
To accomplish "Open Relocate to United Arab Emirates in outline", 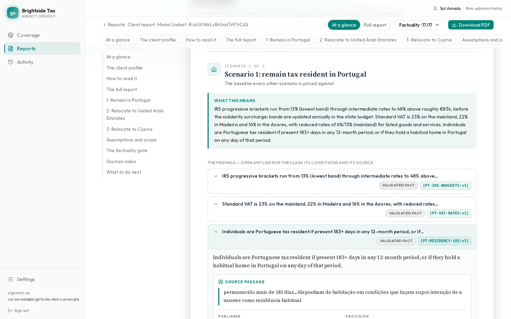I will [x=135, y=114].
